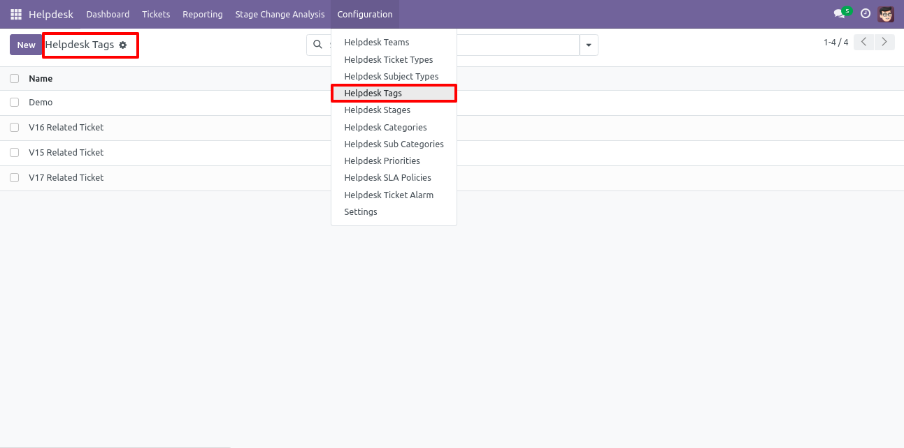Image resolution: width=904 pixels, height=448 pixels.
Task: Open the V15 Related Ticket row
Action: [x=452, y=153]
